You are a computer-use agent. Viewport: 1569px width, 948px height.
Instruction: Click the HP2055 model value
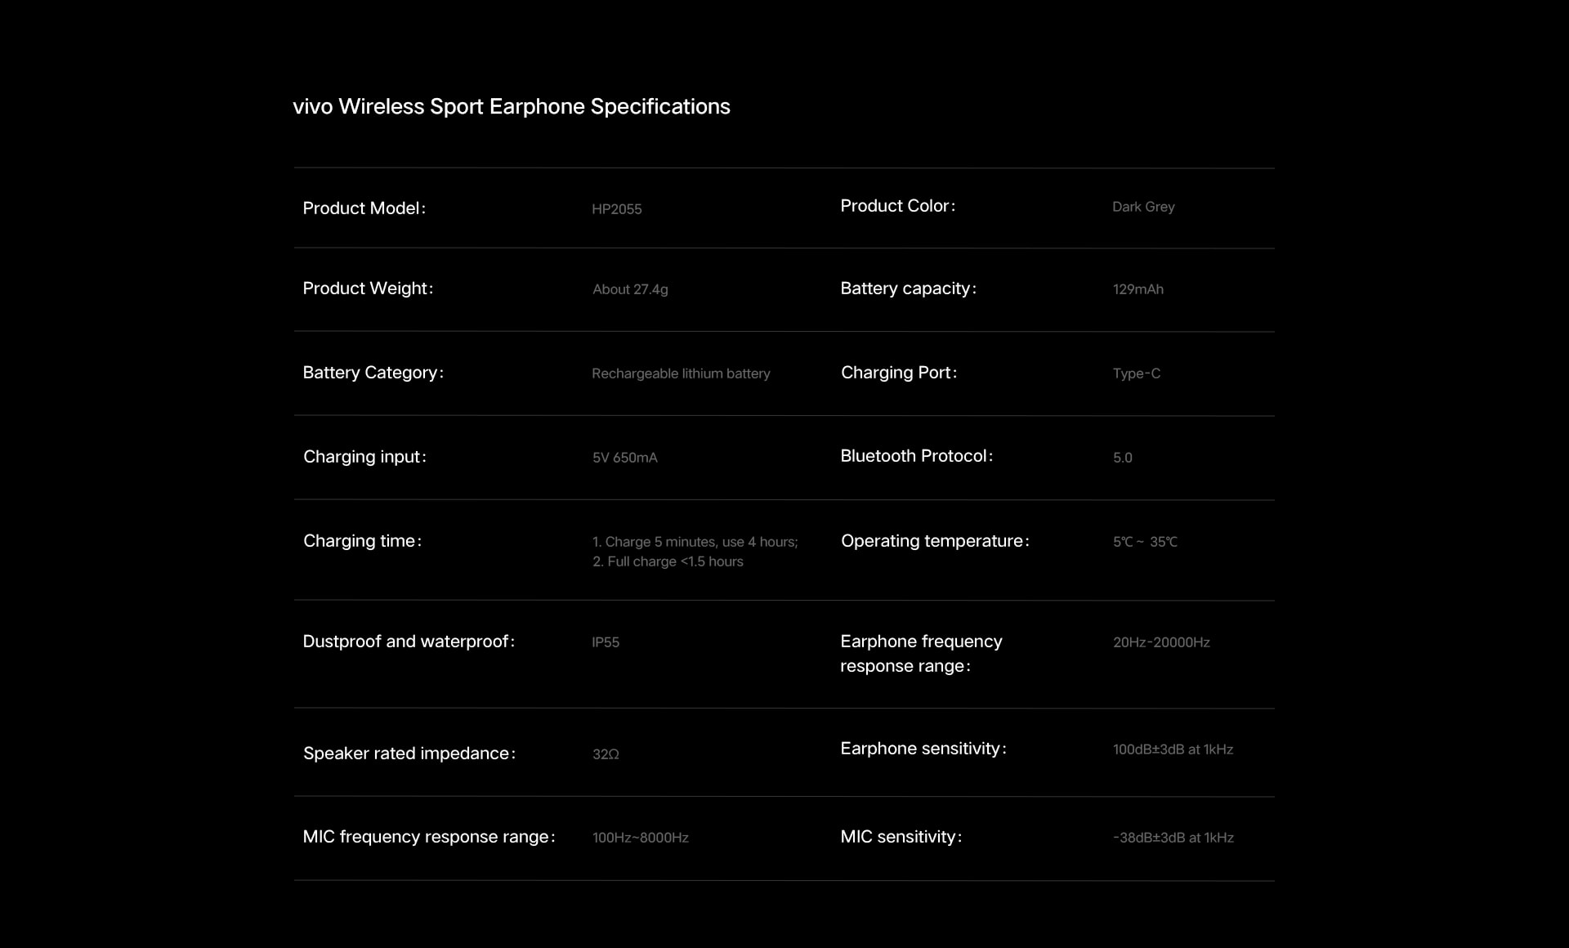pyautogui.click(x=617, y=209)
